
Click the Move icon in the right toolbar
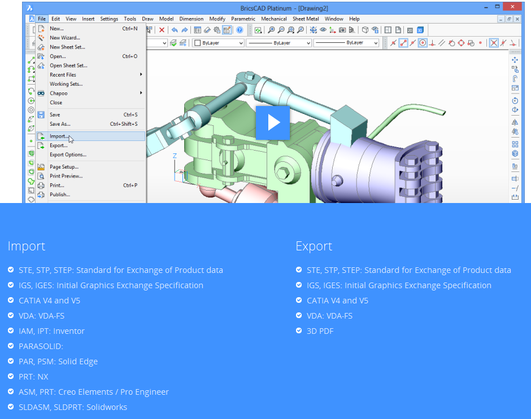click(515, 60)
